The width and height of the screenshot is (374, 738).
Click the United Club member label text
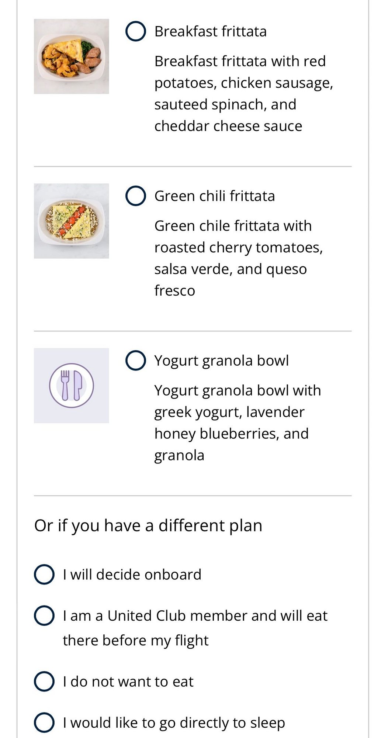[195, 627]
